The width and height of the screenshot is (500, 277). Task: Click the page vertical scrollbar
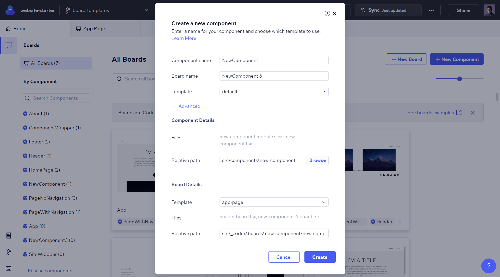(497, 97)
